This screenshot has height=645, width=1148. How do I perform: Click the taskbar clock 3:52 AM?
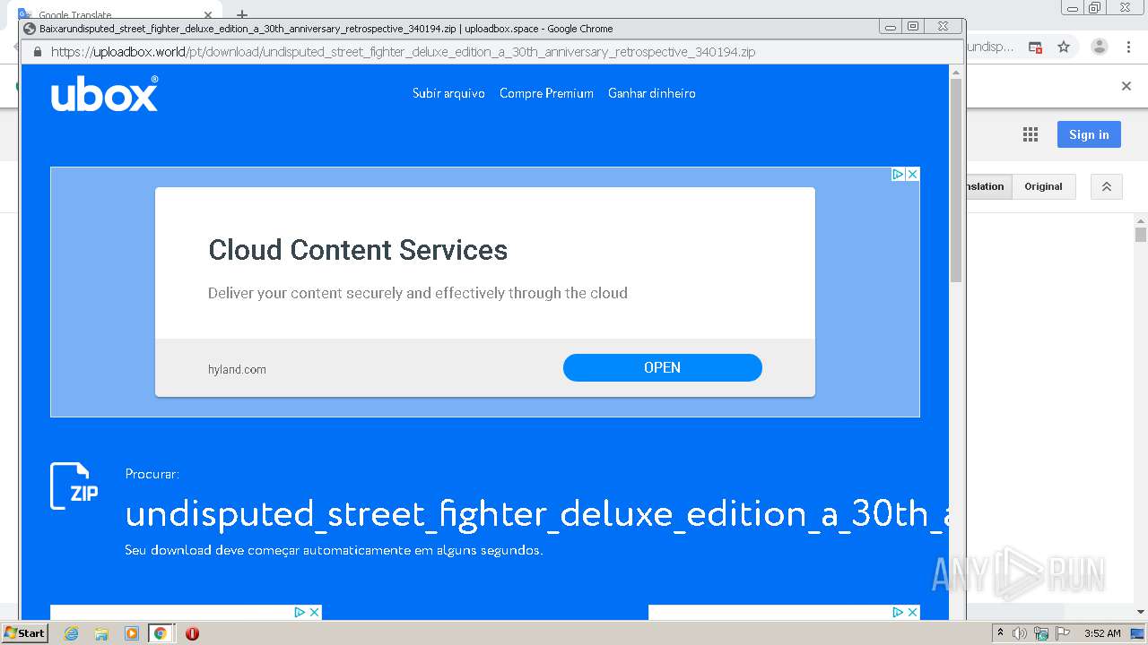click(1102, 633)
